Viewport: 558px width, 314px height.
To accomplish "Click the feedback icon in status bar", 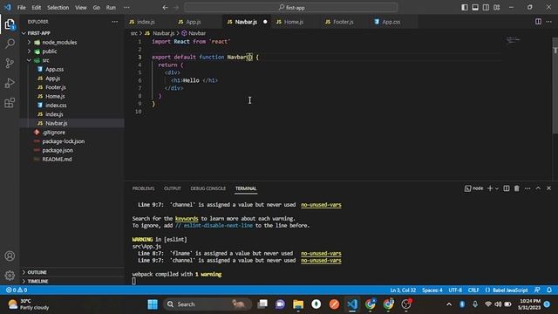I will (537, 290).
